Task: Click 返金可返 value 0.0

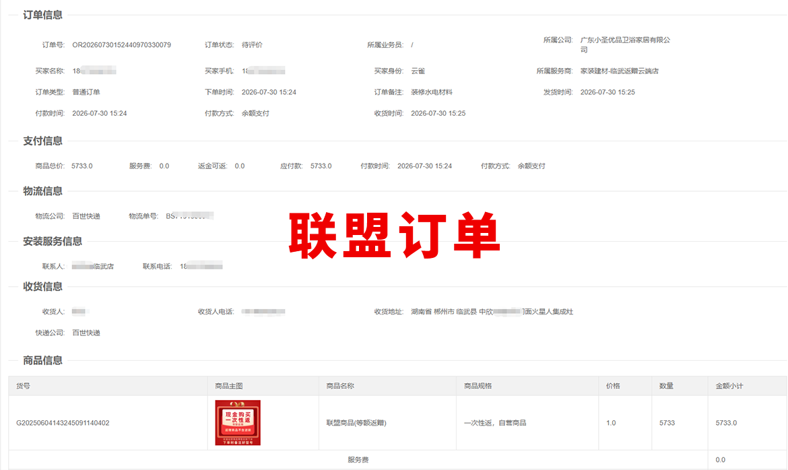Action: point(240,166)
